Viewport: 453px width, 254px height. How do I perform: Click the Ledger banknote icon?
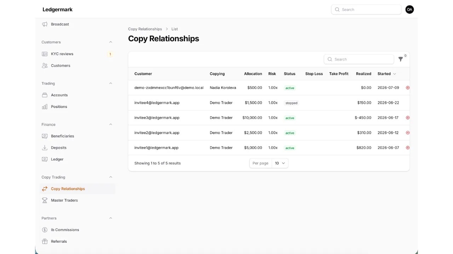(45, 159)
